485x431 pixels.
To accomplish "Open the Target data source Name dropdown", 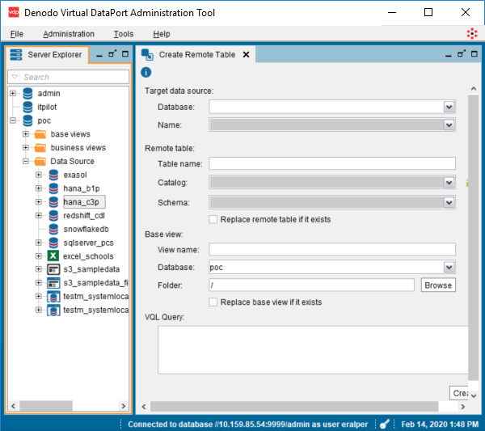I will coord(449,125).
